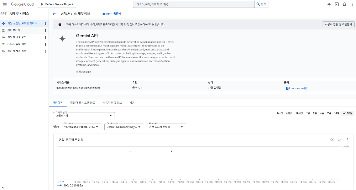
Task: Open more options for OAuth 동의 화면 row
Action: tap(46, 44)
